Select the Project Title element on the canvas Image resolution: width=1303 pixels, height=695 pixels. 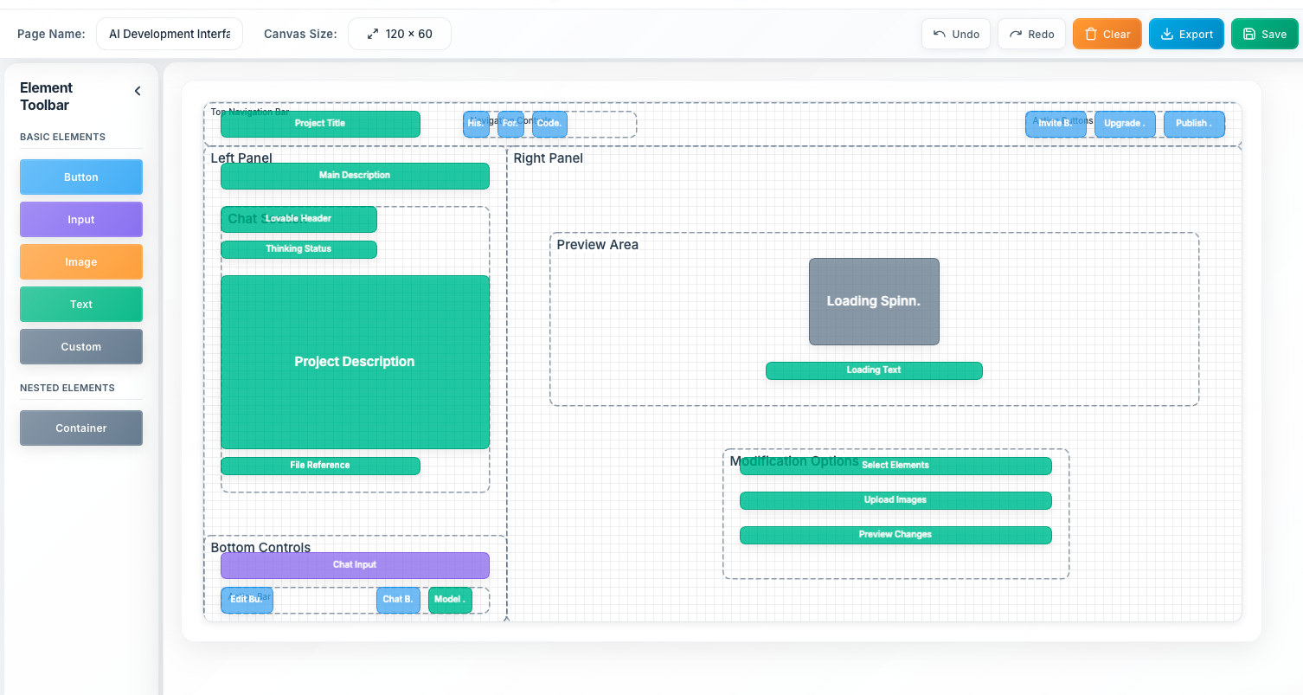[x=320, y=124]
